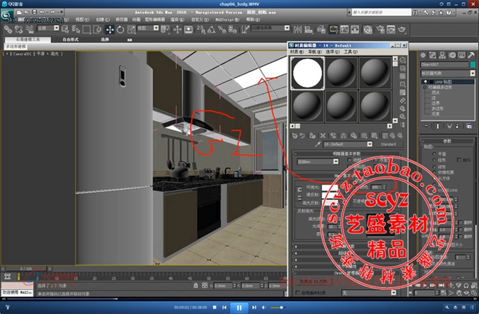Select the second material sample sphere
Image resolution: width=479 pixels, height=314 pixels.
coord(341,74)
